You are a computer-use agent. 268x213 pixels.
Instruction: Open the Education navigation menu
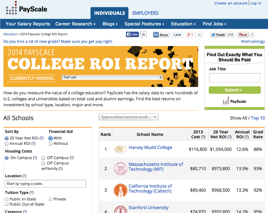[x=183, y=24]
